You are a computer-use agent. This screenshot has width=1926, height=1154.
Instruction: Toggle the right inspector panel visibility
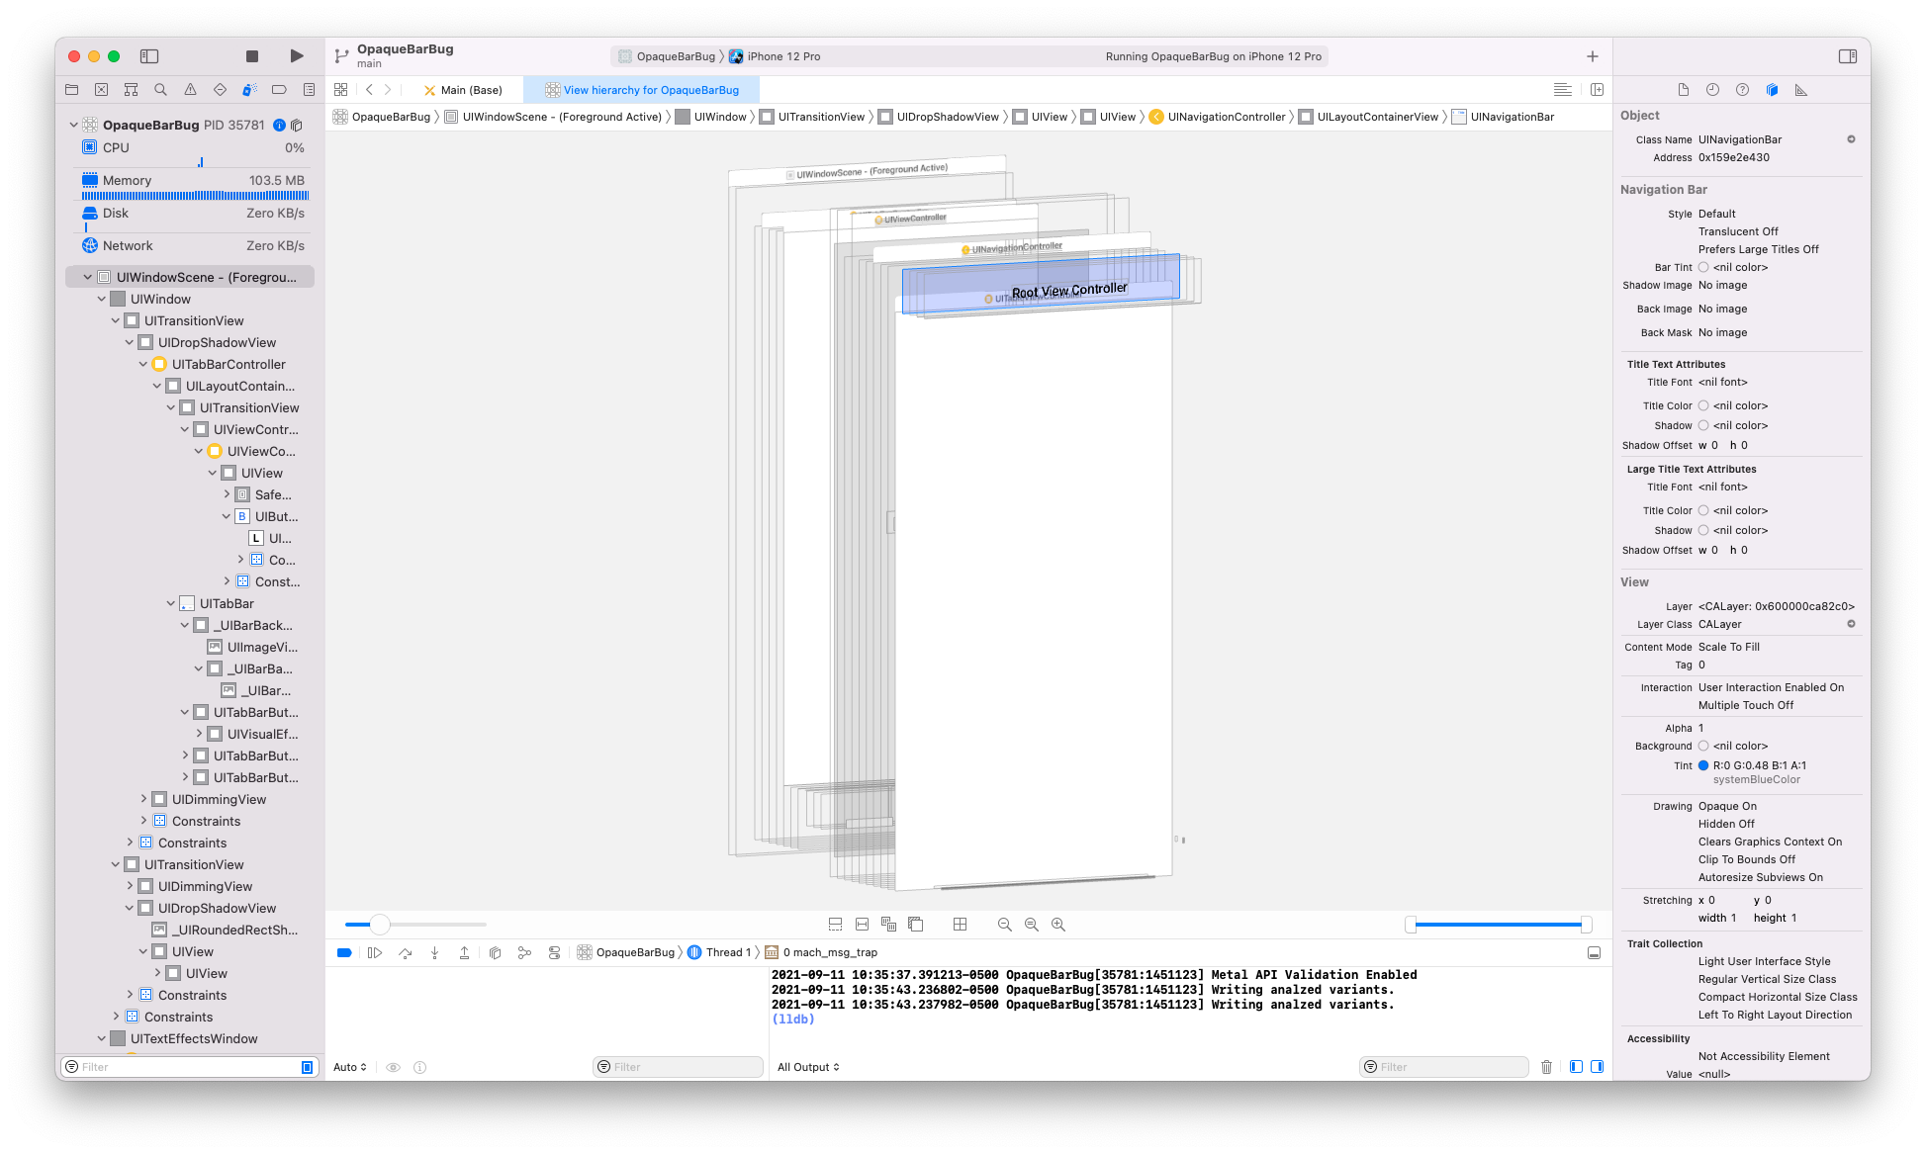pos(1847,56)
